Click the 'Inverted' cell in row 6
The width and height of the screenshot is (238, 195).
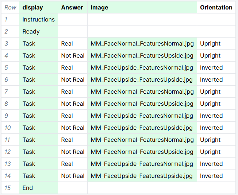pos(216,79)
